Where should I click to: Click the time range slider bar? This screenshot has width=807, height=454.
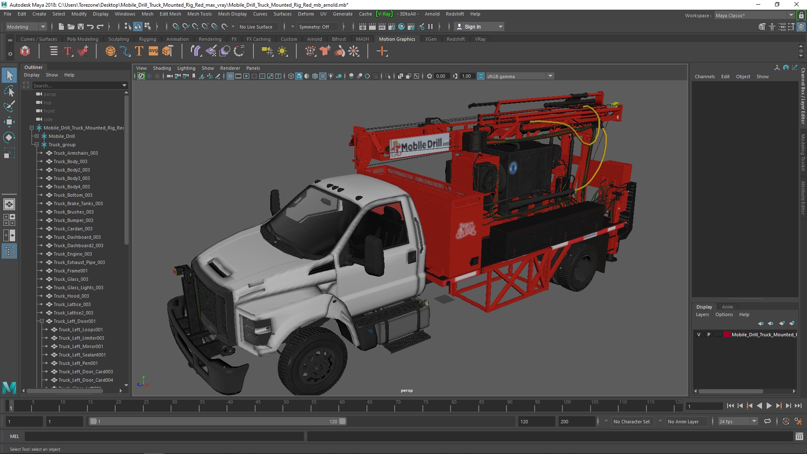tap(217, 421)
